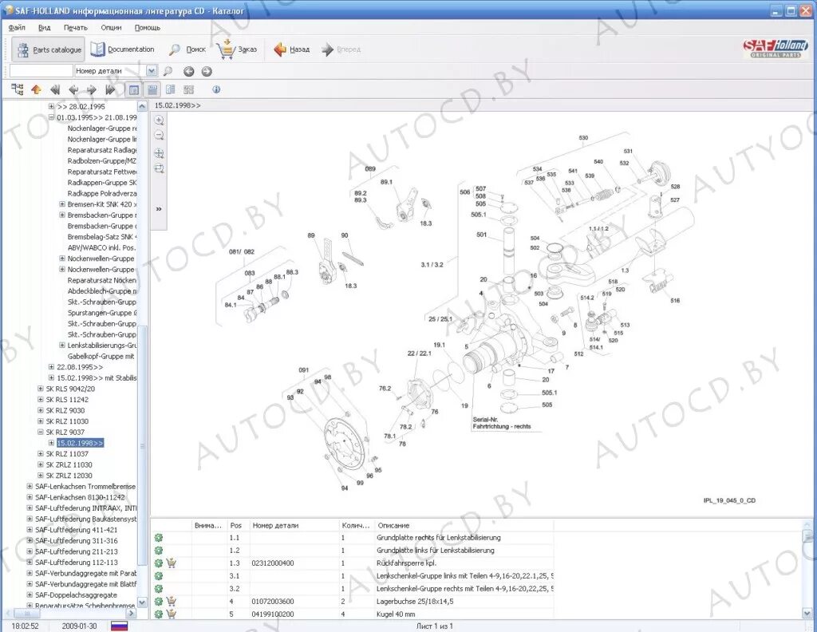Open the Documentation section

click(122, 49)
